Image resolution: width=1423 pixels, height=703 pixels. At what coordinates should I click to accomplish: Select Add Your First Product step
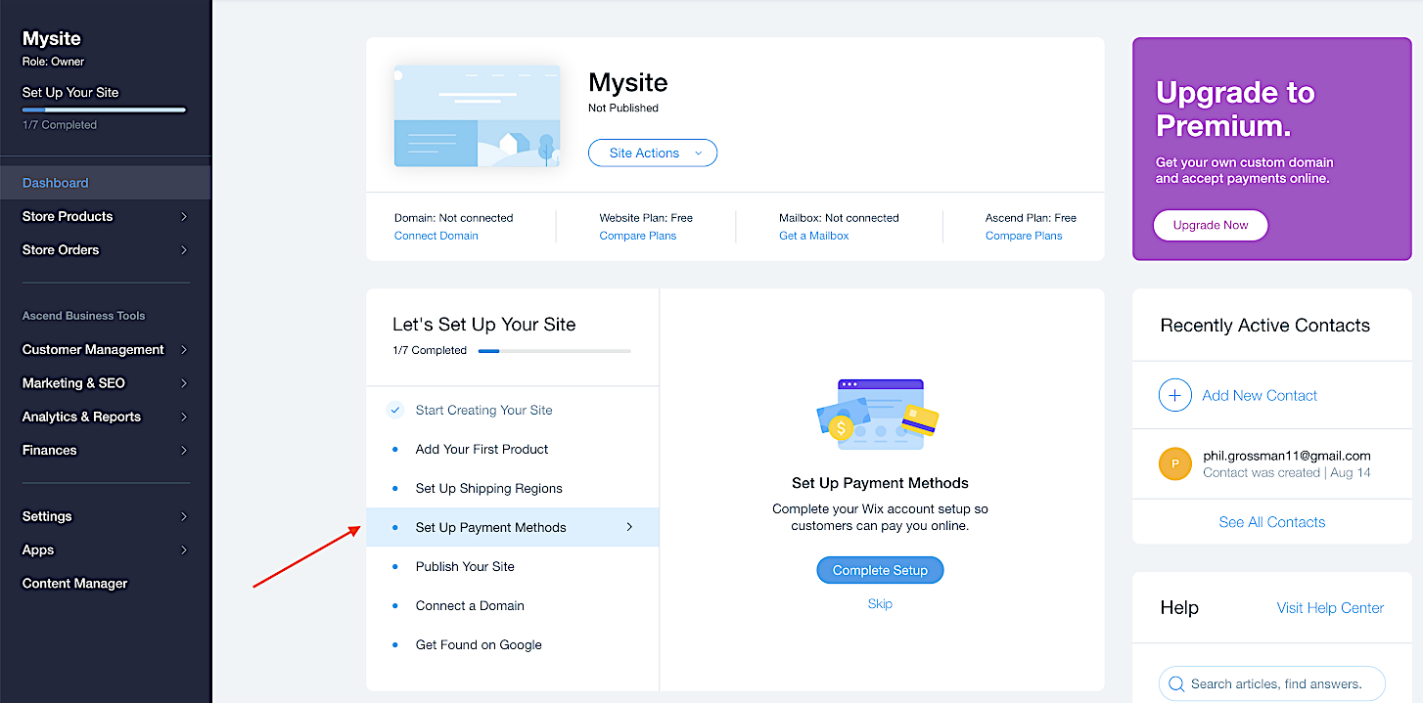482,449
